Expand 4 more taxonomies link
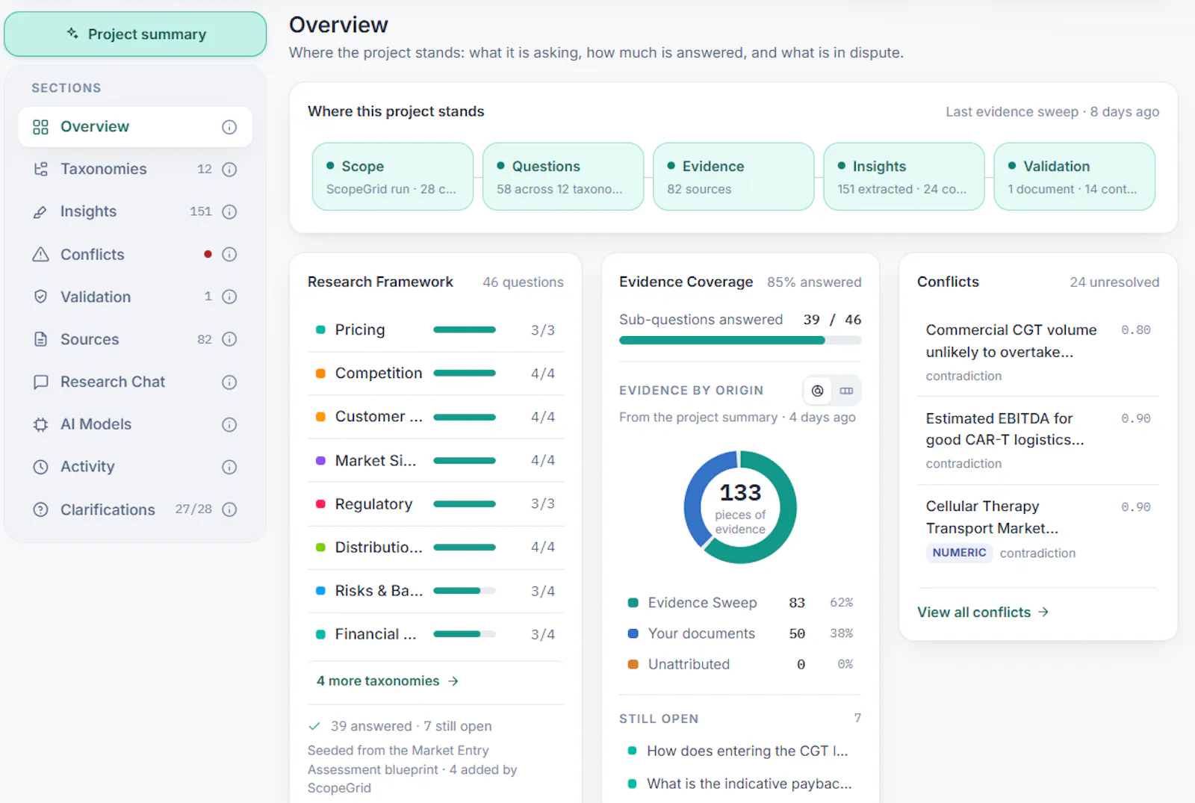This screenshot has height=803, width=1195. pyautogui.click(x=388, y=681)
